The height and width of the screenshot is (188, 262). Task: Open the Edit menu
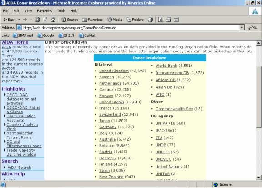tap(16, 11)
